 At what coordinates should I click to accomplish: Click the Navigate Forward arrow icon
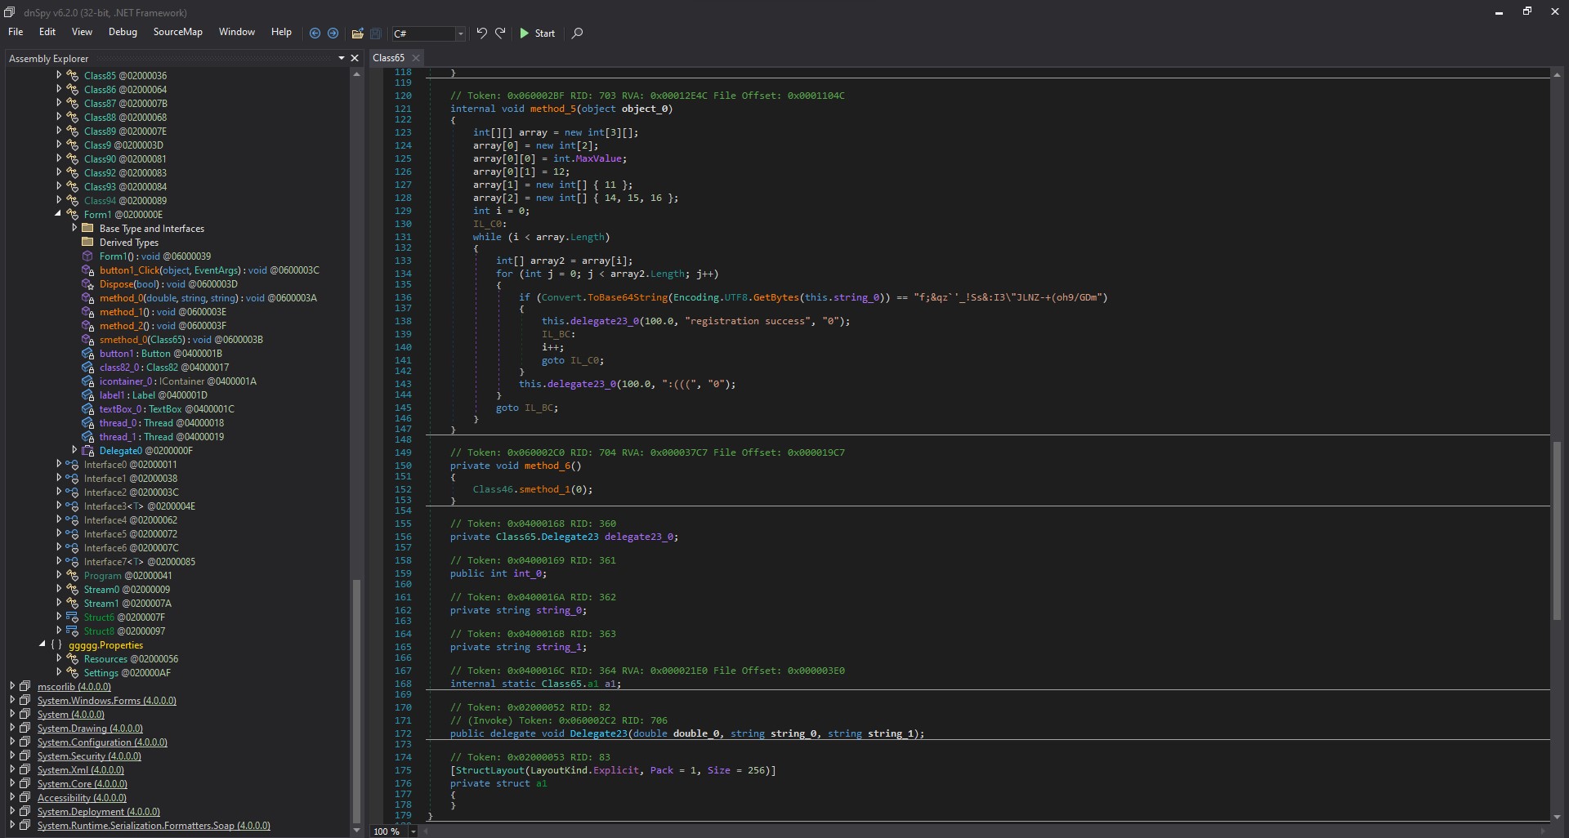pos(333,33)
